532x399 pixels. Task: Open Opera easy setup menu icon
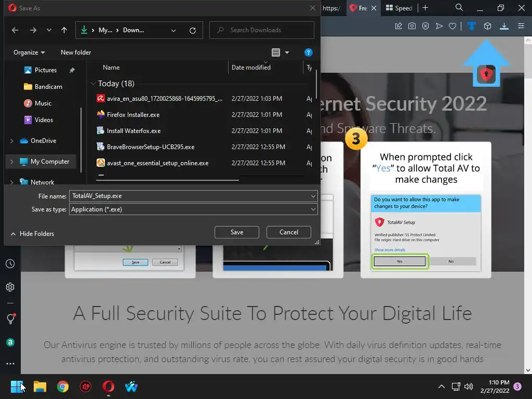(x=521, y=26)
